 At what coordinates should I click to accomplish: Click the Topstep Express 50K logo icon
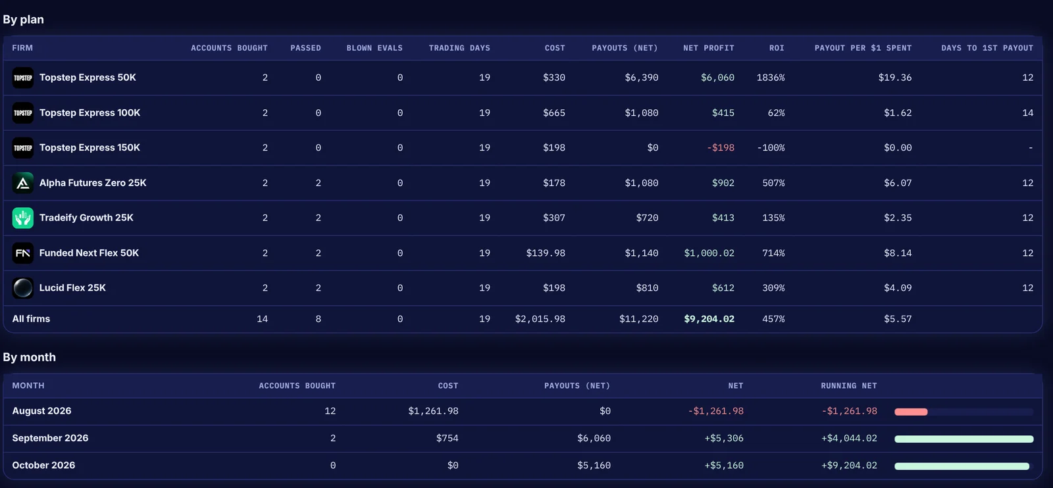tap(23, 78)
